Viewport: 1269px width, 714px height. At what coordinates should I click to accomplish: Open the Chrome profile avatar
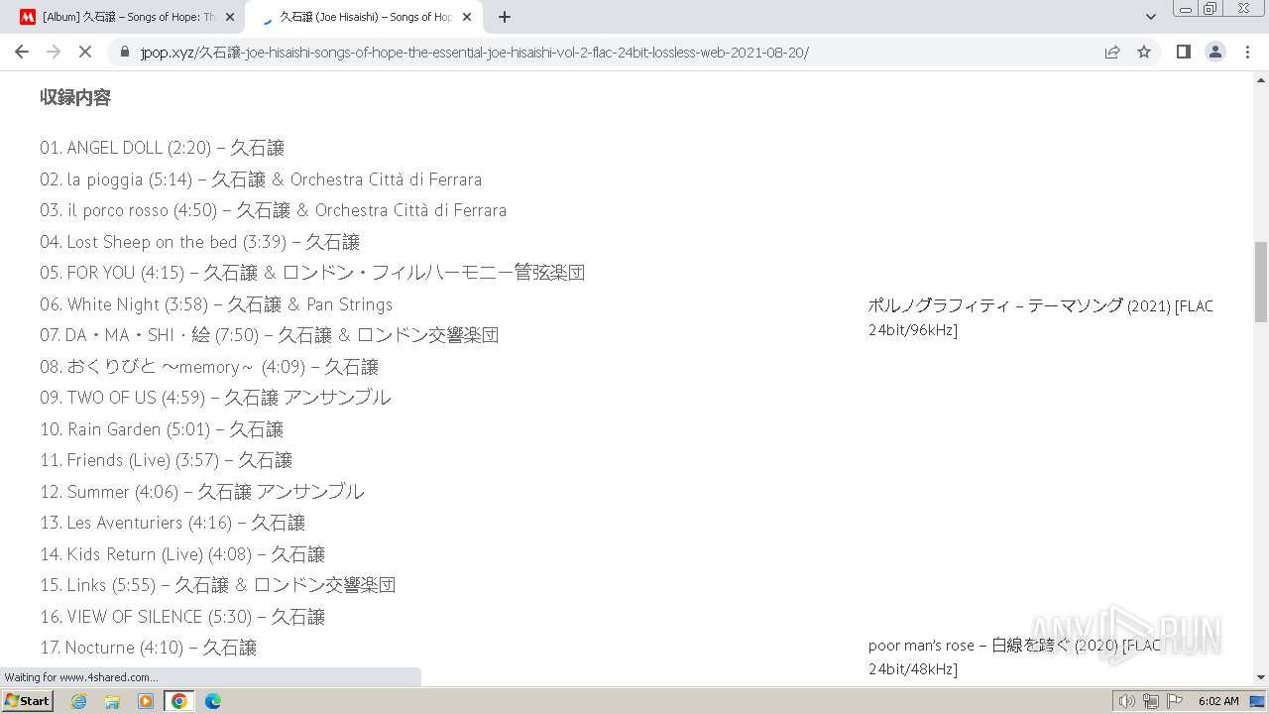[1214, 52]
